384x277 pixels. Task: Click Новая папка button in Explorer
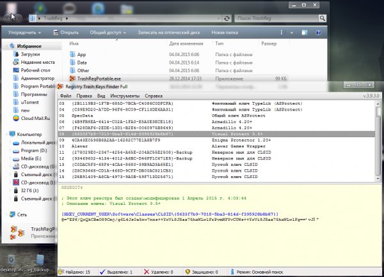coord(225,33)
